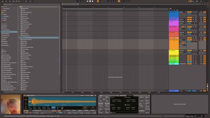Unfold the 10 Audio track
The height and width of the screenshot is (118, 210).
[x=170, y=56]
